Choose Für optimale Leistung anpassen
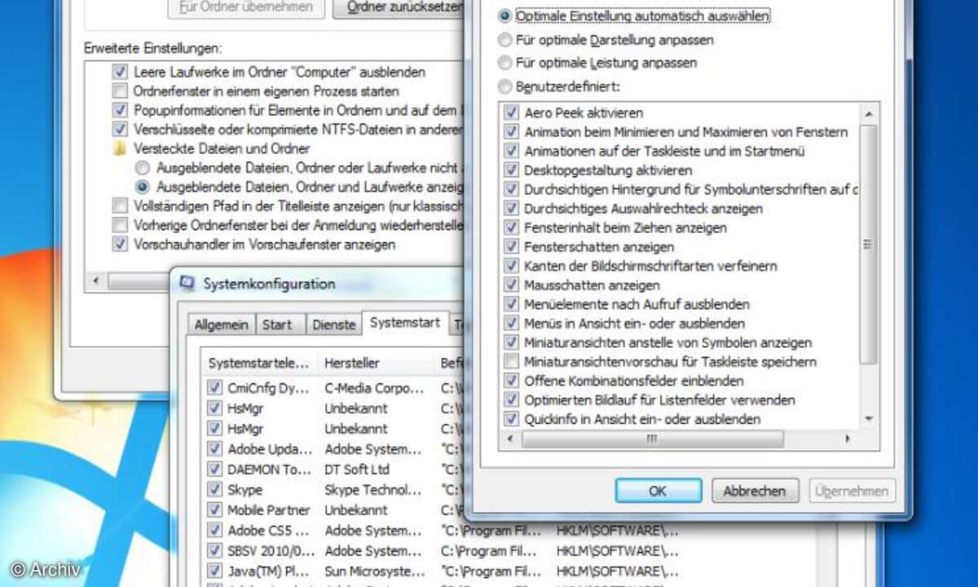The height and width of the screenshot is (587, 978). 505,62
